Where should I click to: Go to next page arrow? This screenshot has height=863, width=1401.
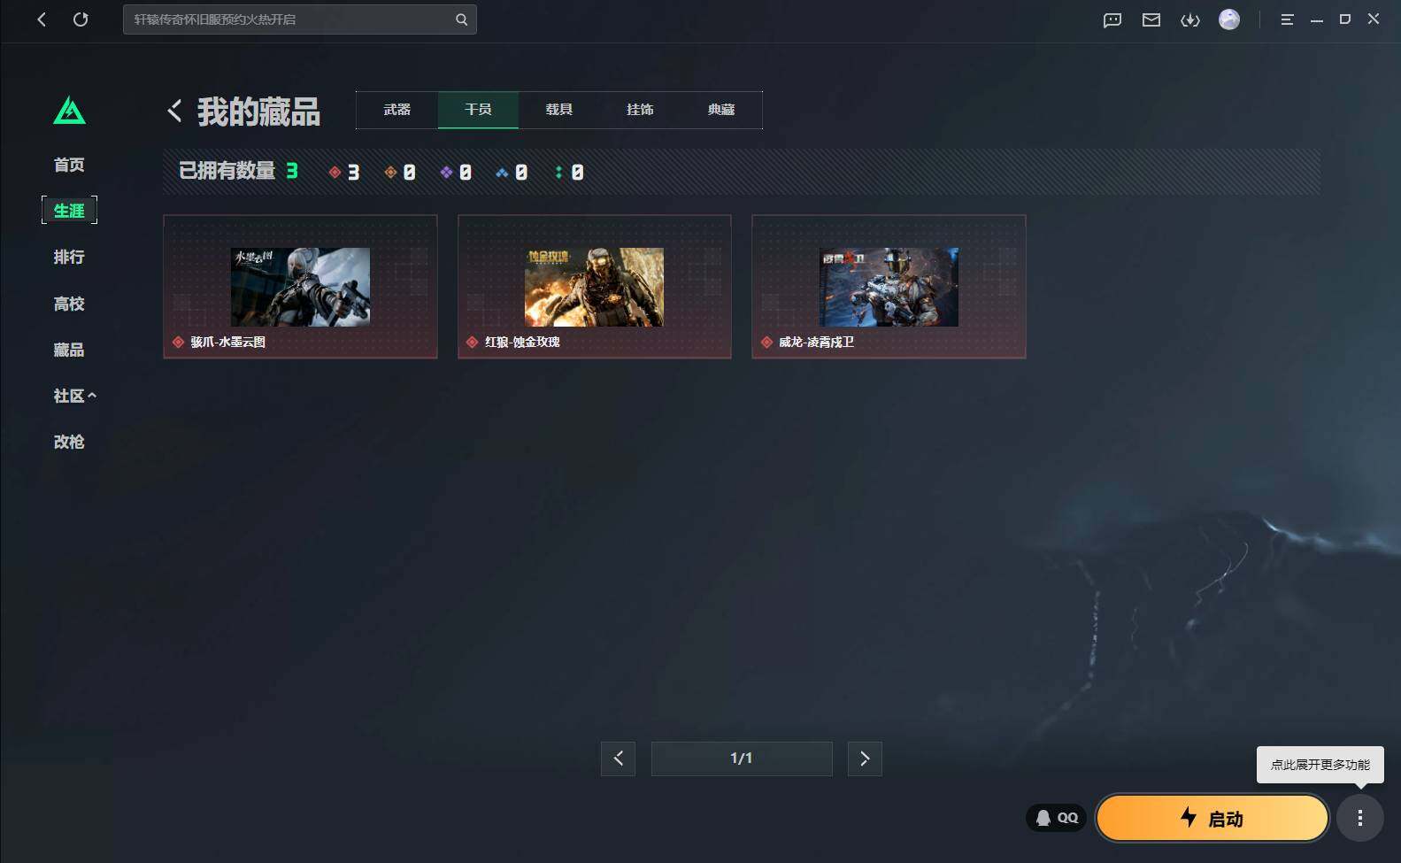pos(865,759)
